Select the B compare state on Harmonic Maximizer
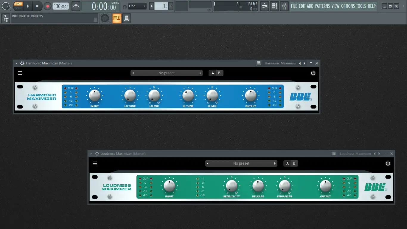 tap(219, 73)
